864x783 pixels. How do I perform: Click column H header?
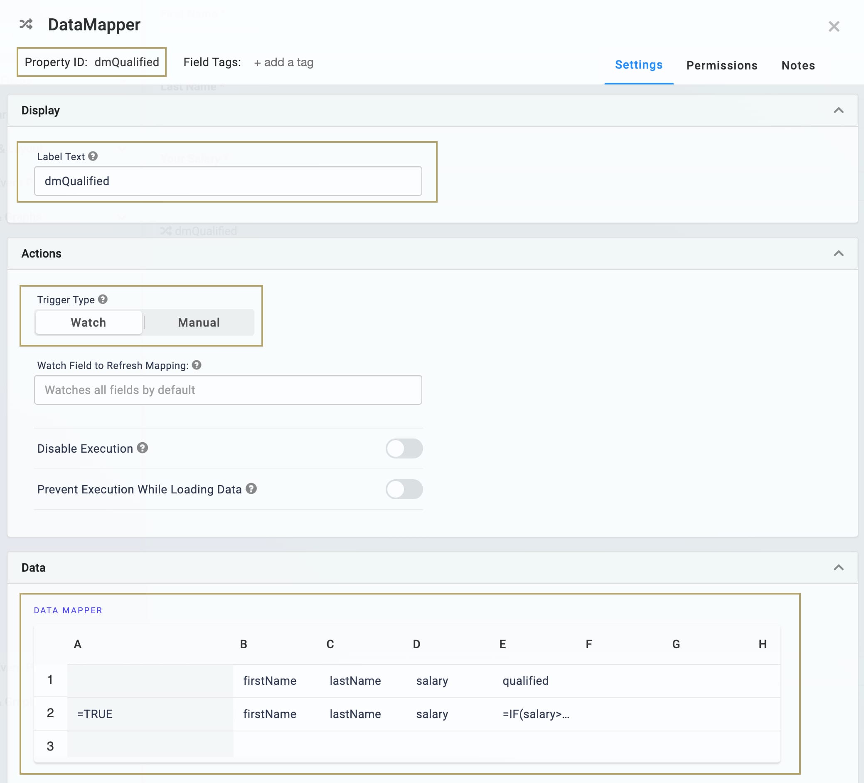click(763, 644)
